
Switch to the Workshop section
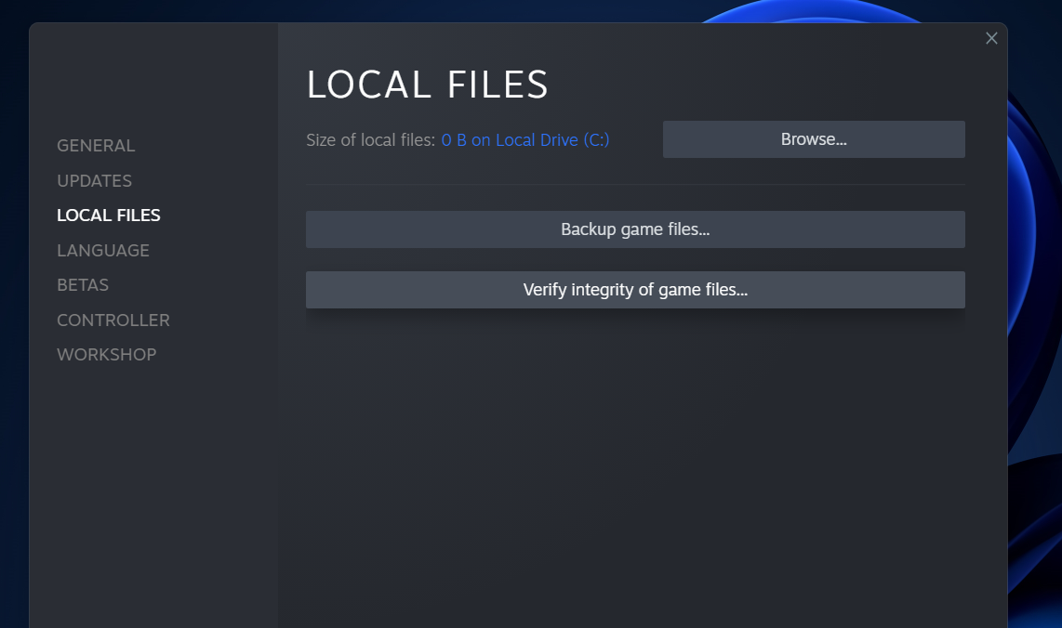tap(106, 355)
